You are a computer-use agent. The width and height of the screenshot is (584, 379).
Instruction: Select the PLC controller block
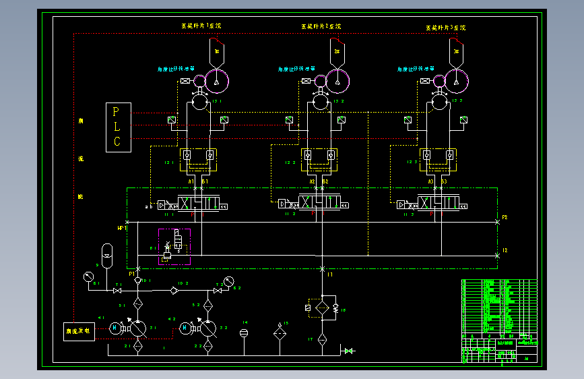click(x=119, y=127)
